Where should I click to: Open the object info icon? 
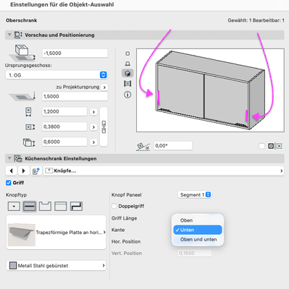(127, 95)
